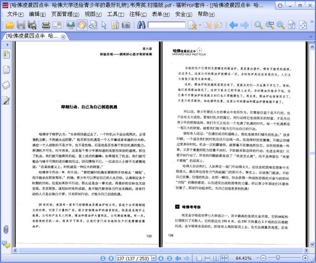Click the zoom out minus button
This screenshot has width=316, height=263.
coord(263,258)
